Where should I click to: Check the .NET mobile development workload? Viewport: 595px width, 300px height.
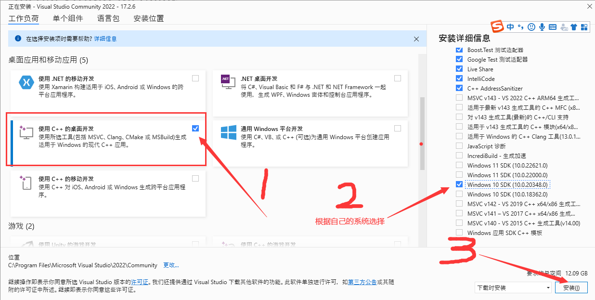(x=195, y=78)
